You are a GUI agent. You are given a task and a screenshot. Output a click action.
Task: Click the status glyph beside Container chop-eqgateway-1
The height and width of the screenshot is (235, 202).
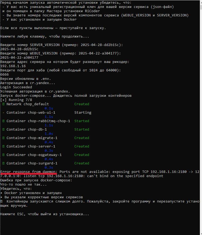[3, 155]
